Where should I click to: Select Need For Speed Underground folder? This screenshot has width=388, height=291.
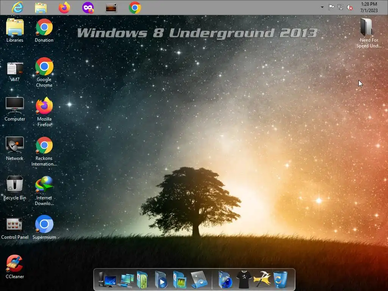369,33
